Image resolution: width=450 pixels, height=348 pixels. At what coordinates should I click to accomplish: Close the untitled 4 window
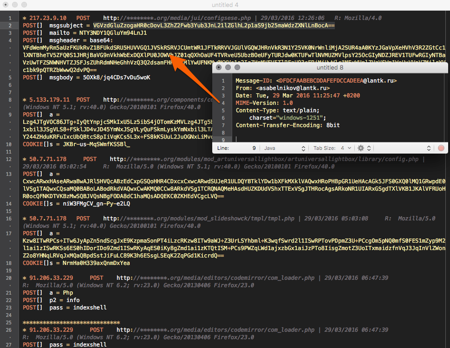pos(6,5)
